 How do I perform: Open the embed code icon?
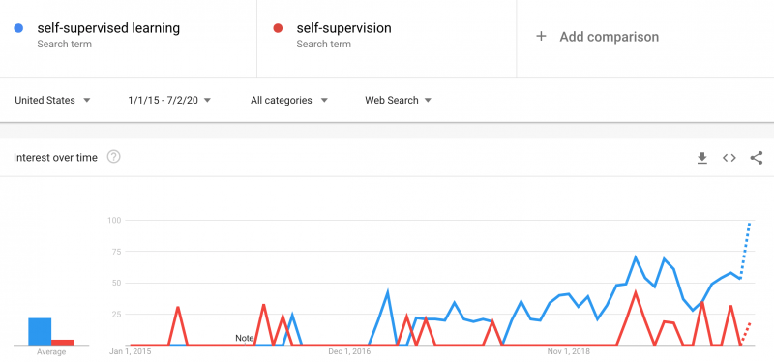coord(729,158)
